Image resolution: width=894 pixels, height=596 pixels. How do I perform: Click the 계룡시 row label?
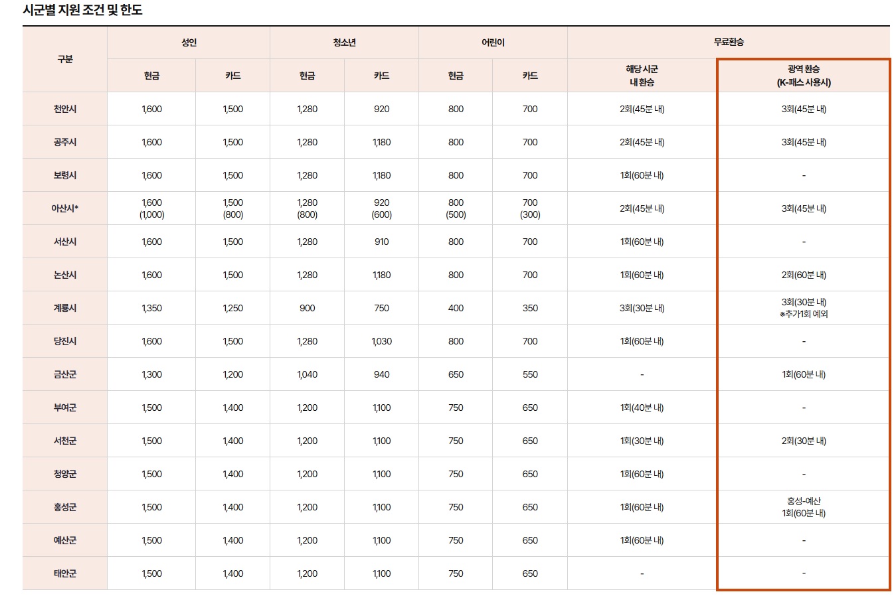point(65,308)
